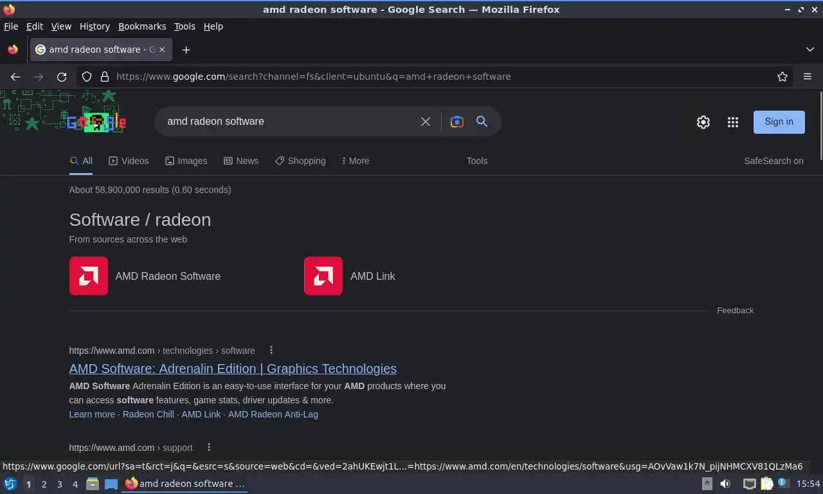Select the All results tab

click(x=81, y=161)
